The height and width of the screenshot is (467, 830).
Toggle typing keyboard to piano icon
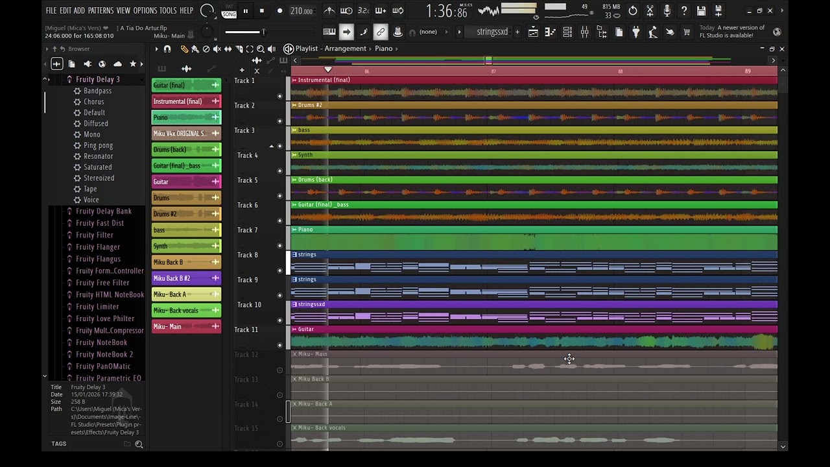329,32
